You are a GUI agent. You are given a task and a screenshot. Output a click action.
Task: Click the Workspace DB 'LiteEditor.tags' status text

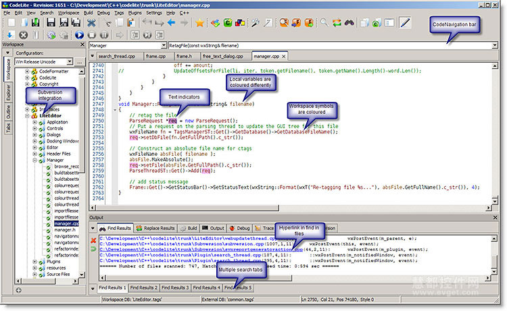pyautogui.click(x=132, y=300)
